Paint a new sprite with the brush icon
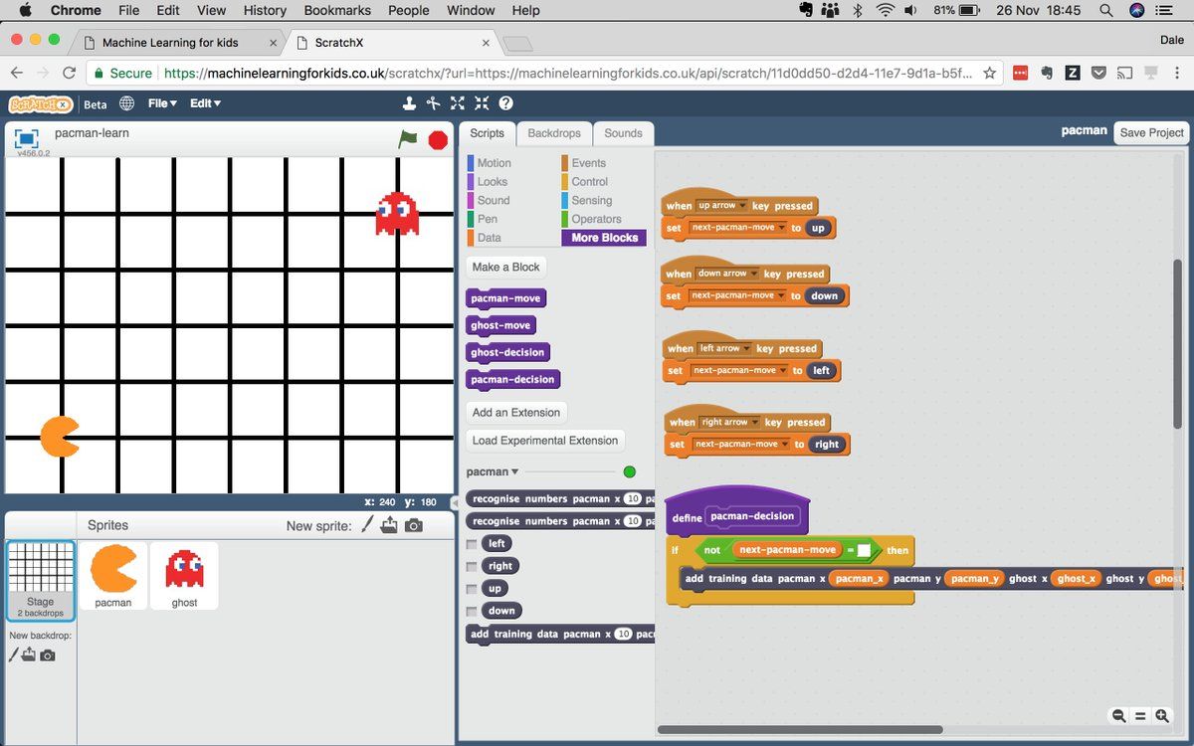This screenshot has width=1194, height=746. [x=367, y=525]
